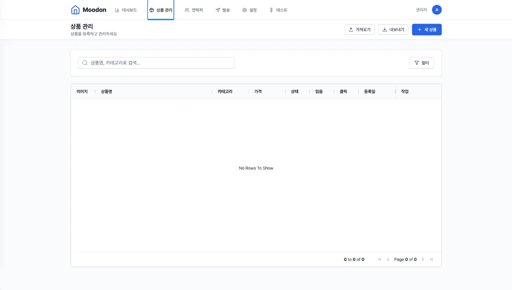Switch to the 발송 tab
The height and width of the screenshot is (290, 512).
click(x=222, y=10)
